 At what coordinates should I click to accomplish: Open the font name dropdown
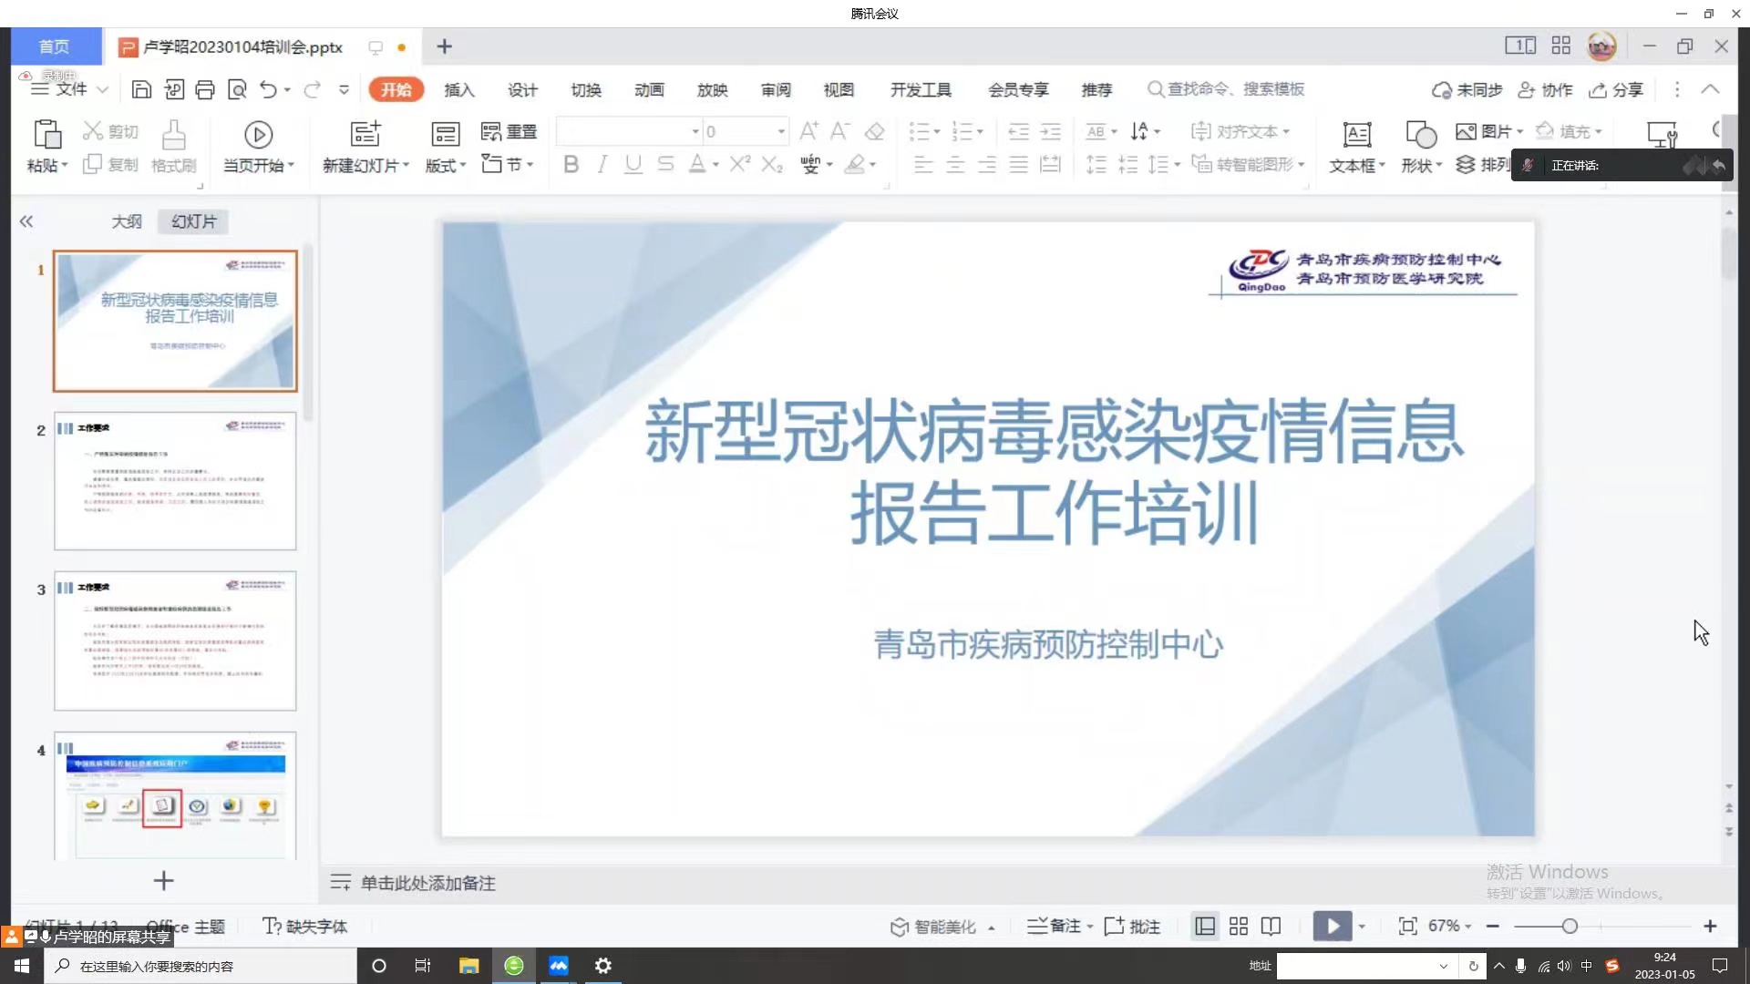click(x=695, y=131)
